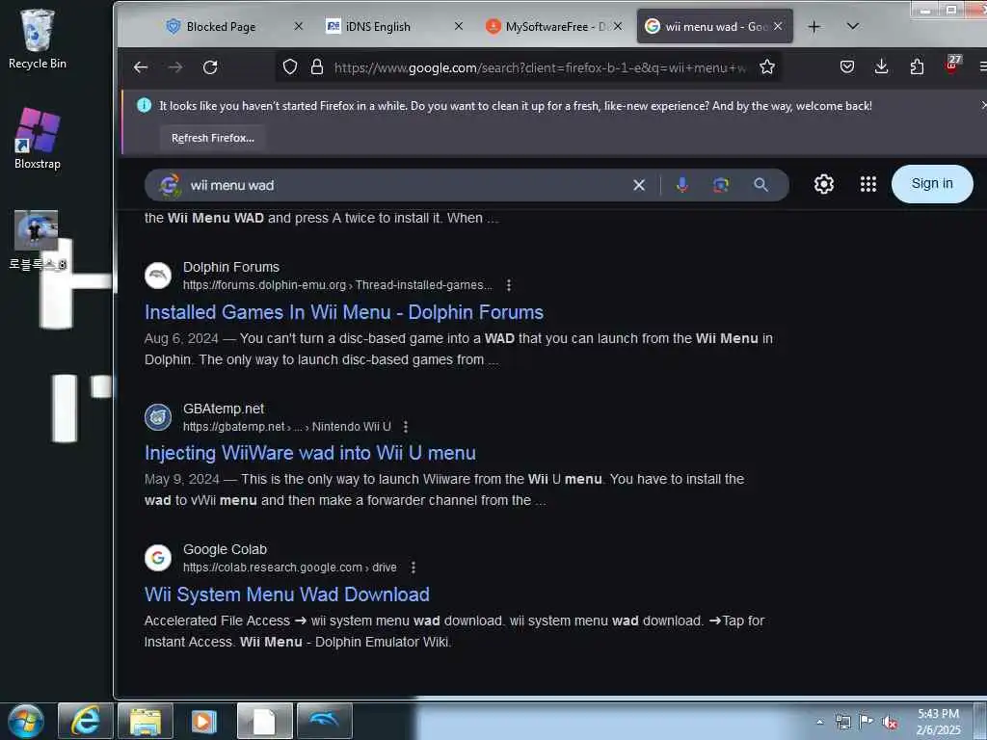Clear the Google search box
Viewport: 987px width, 740px height.
(x=639, y=185)
